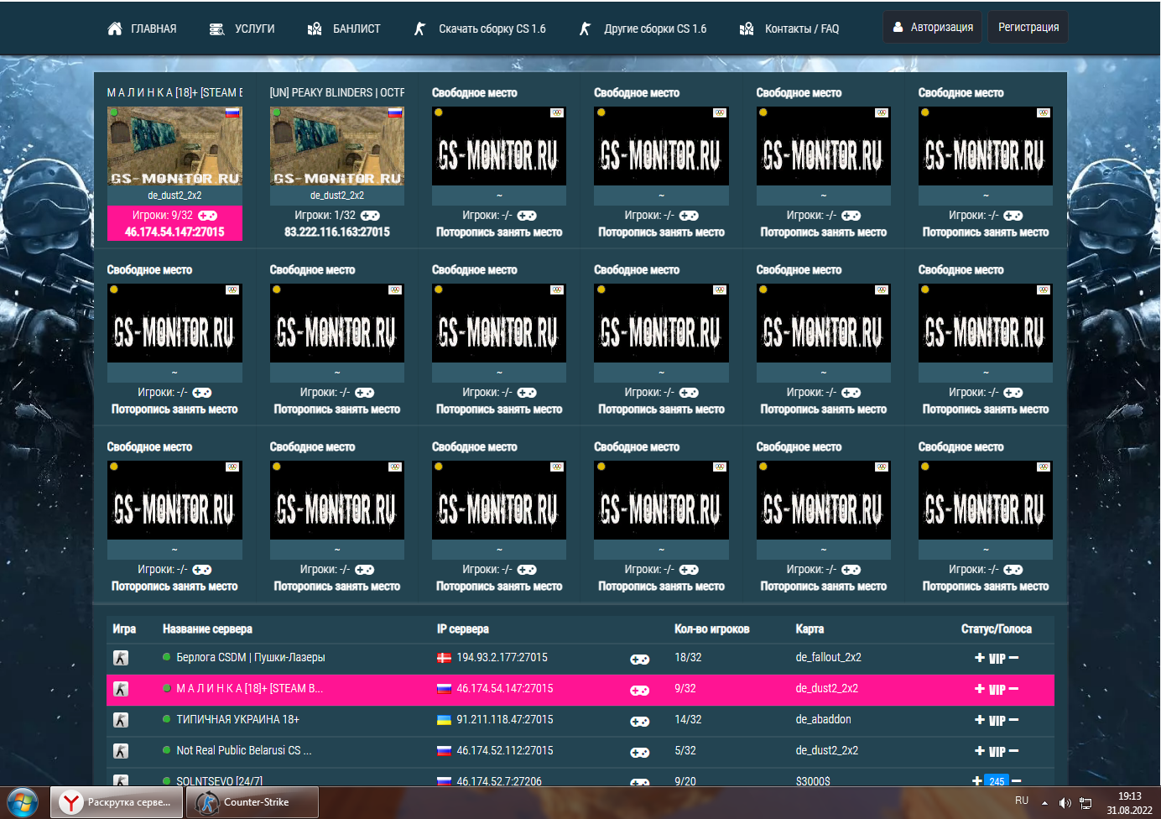
Task: Click the volume icon in system tray
Action: 1065,803
